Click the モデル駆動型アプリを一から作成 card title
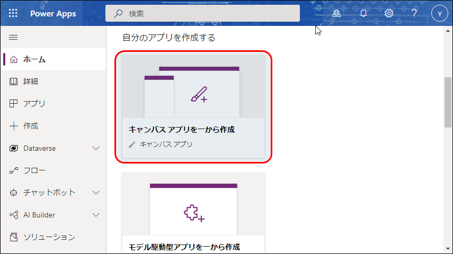The image size is (453, 254). pyautogui.click(x=184, y=247)
